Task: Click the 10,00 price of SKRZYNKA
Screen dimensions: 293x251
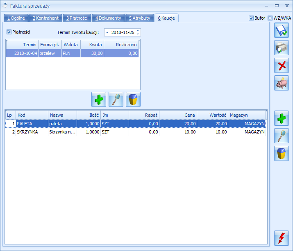Action: pyautogui.click(x=178, y=132)
